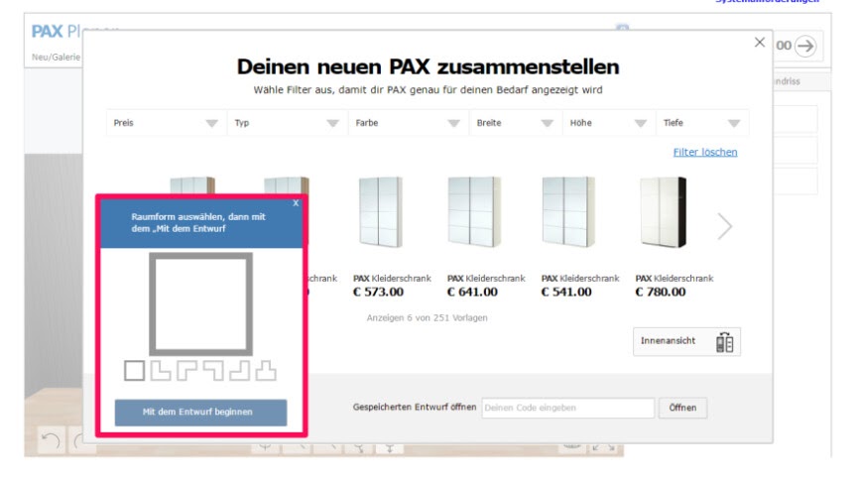Select the black-sided wardrobe priced € 780.00
Viewport: 857px width, 482px height.
[663, 212]
